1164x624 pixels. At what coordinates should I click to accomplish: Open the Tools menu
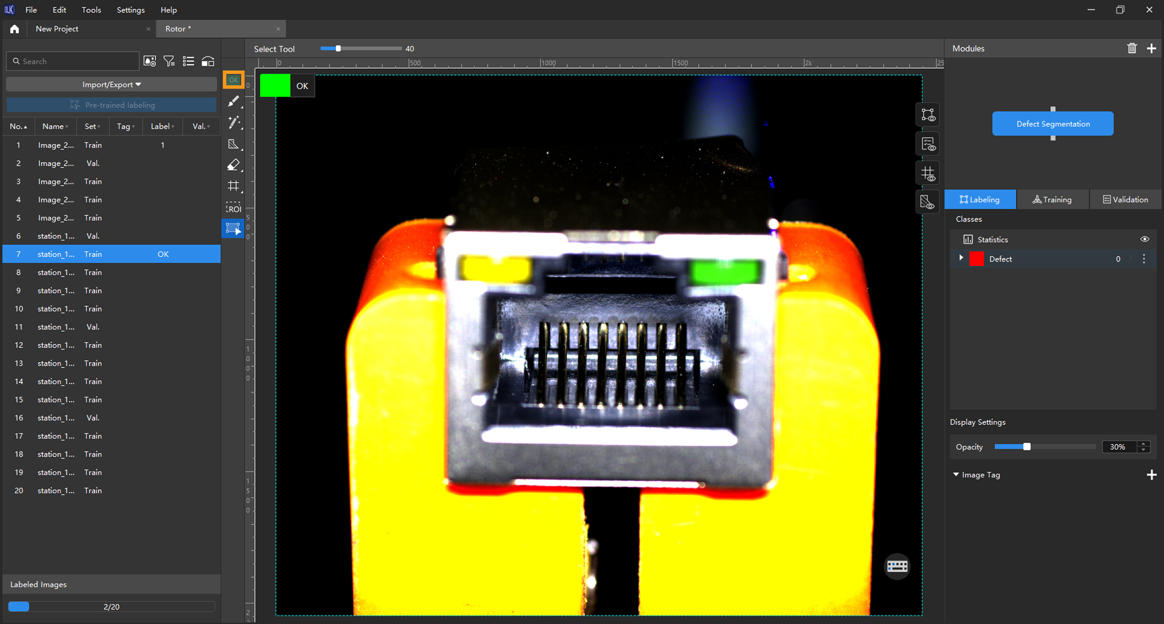coord(91,10)
